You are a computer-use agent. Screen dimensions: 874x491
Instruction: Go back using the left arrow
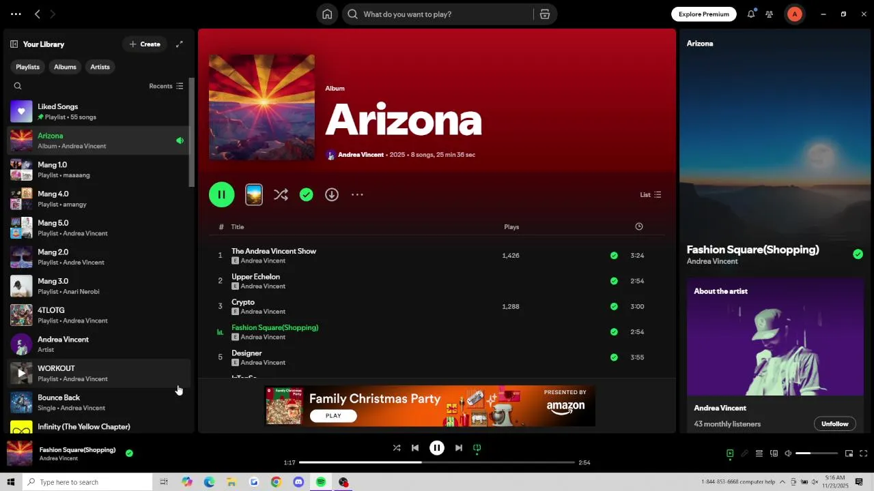coord(38,14)
